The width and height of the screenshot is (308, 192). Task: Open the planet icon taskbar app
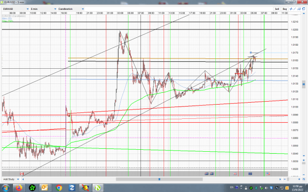pos(85,188)
